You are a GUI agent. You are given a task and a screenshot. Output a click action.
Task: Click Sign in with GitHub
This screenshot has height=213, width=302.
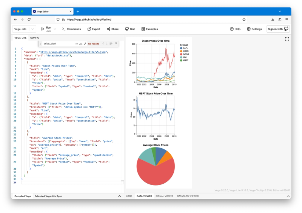[x=278, y=29]
